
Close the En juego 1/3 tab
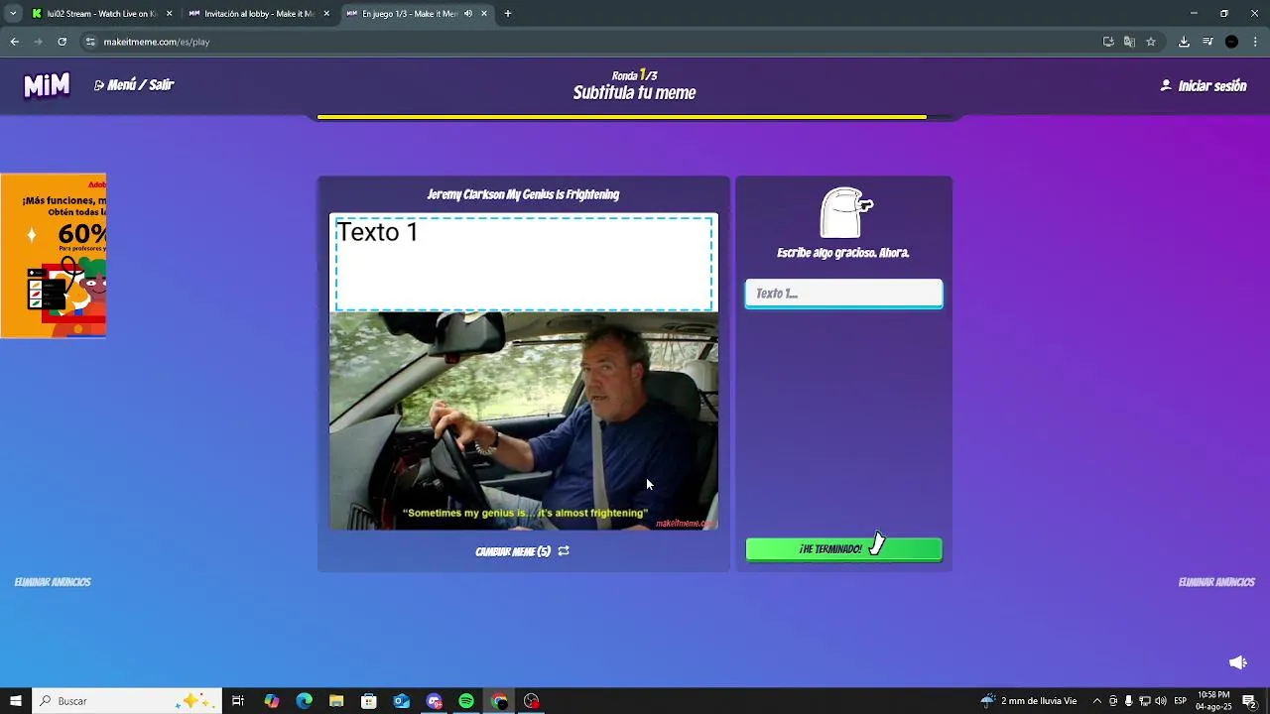(484, 14)
